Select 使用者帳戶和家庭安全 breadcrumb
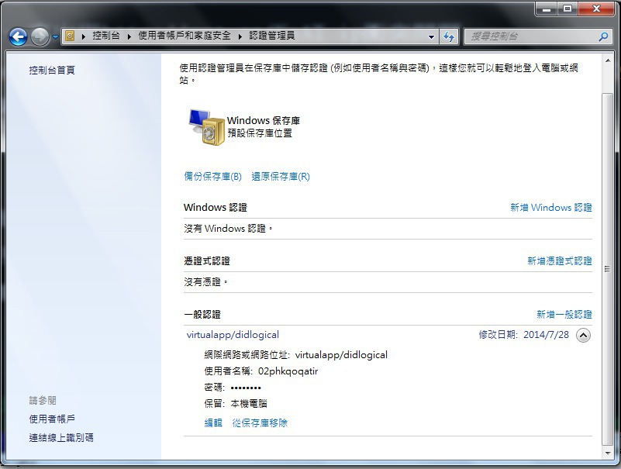Screen dimensions: 621x469 tap(185, 36)
